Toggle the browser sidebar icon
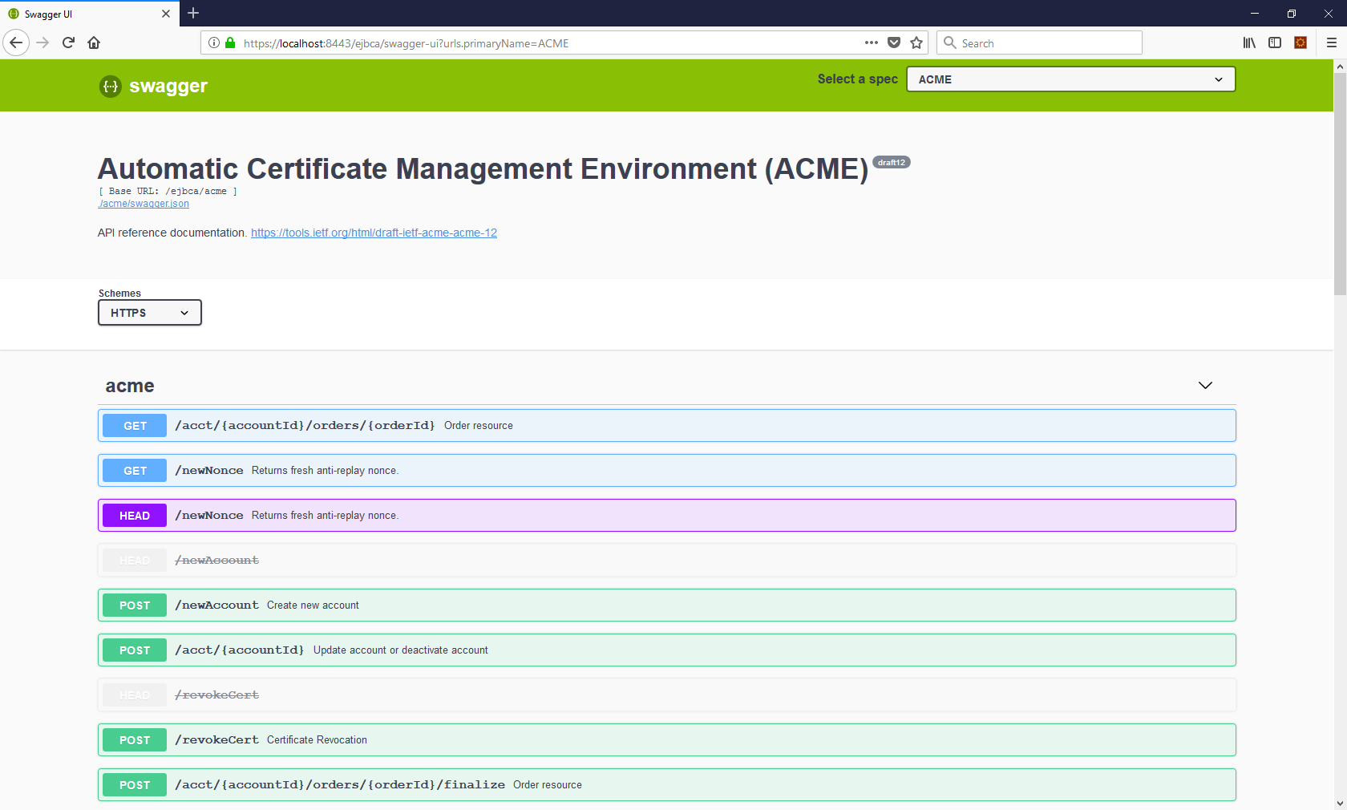The image size is (1347, 810). click(x=1275, y=43)
